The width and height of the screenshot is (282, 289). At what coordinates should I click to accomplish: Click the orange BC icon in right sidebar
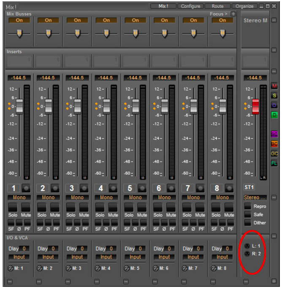(274, 144)
